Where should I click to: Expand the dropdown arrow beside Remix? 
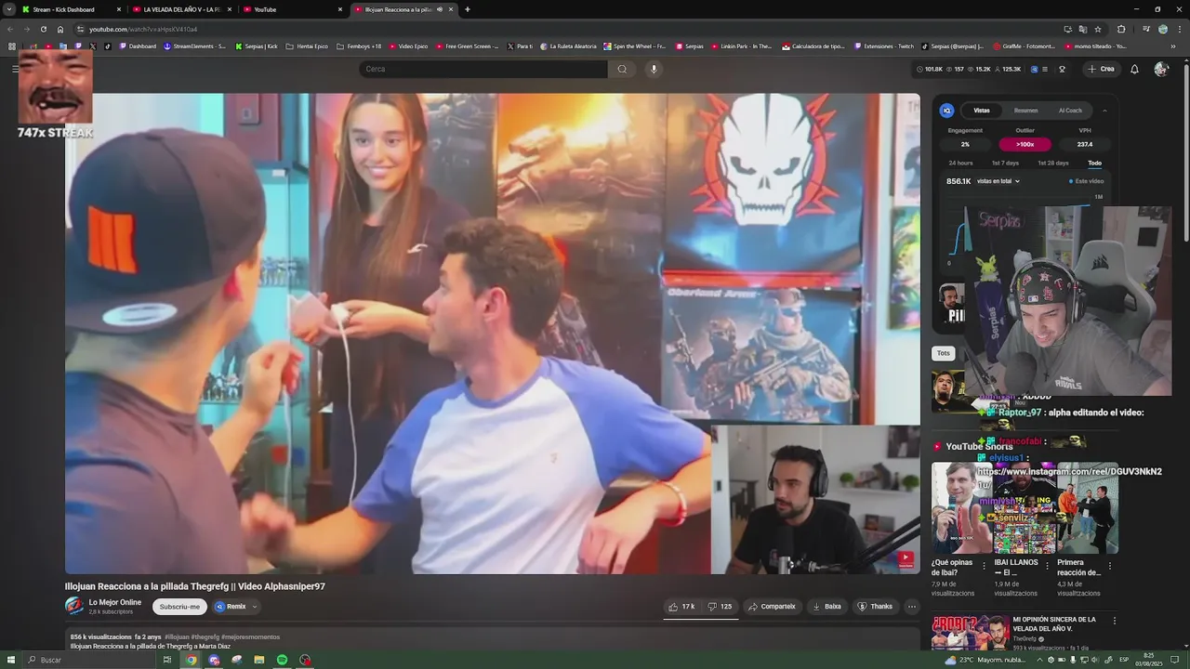pos(255,607)
